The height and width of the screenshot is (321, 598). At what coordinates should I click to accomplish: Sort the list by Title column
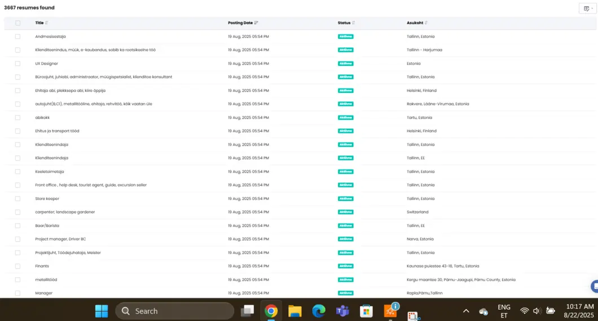[x=46, y=23]
